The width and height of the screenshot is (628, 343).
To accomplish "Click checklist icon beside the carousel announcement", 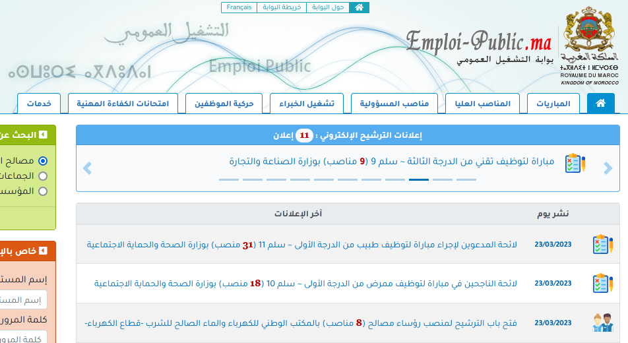I will tap(575, 163).
